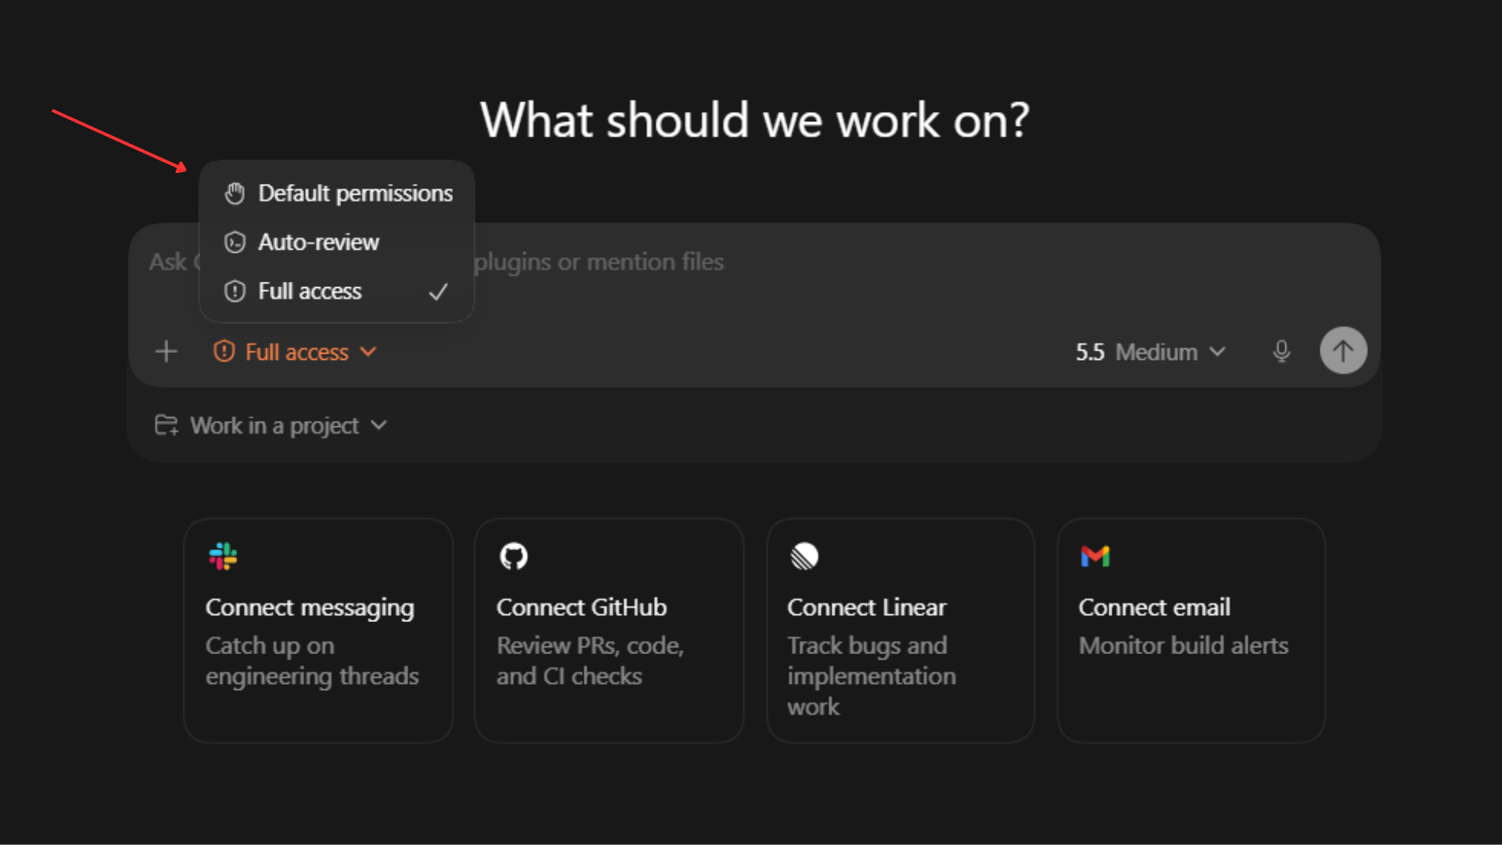Image resolution: width=1502 pixels, height=845 pixels.
Task: Open the Connect email card
Action: [1191, 631]
